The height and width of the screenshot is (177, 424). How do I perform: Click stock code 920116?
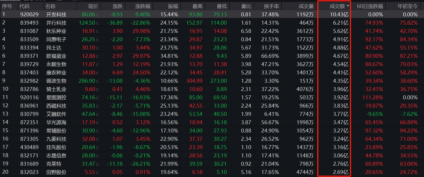click(x=29, y=97)
